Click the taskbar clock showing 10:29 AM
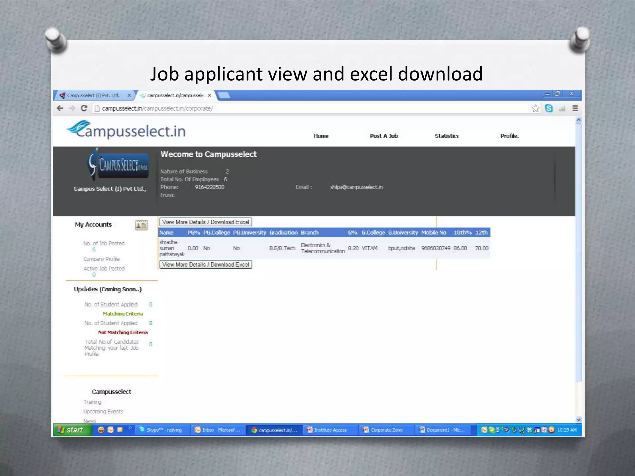 (x=567, y=430)
